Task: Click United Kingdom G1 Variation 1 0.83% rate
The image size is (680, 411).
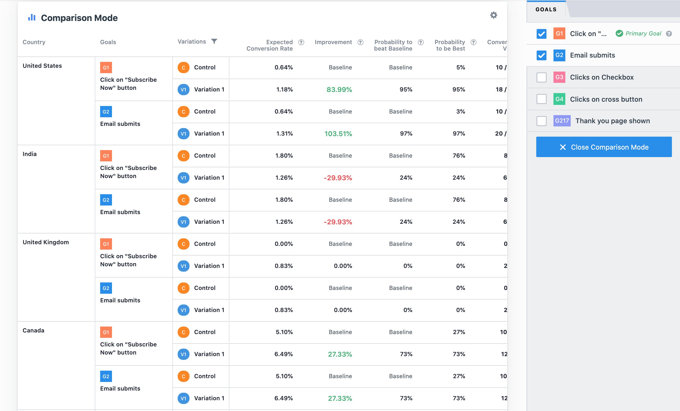Action: click(284, 266)
